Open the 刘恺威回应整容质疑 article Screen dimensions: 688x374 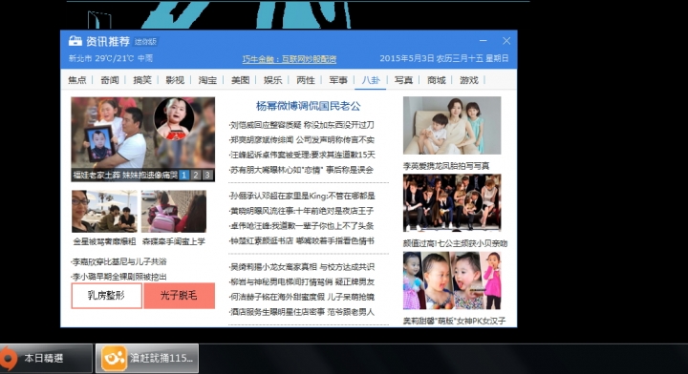(302, 125)
